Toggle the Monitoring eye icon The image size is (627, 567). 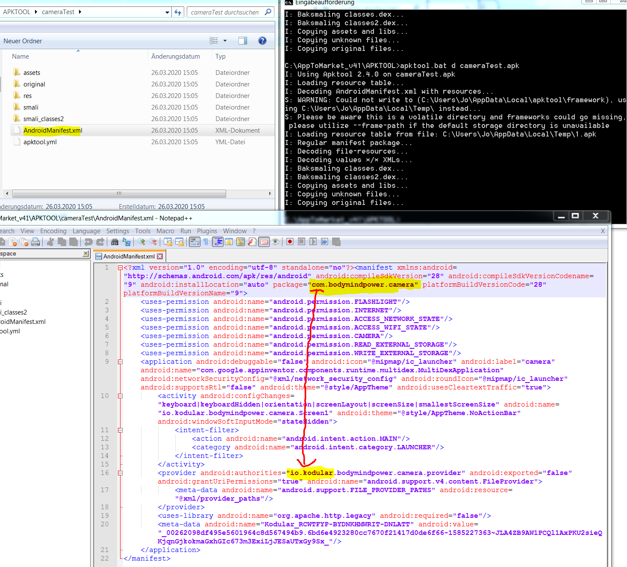(276, 242)
